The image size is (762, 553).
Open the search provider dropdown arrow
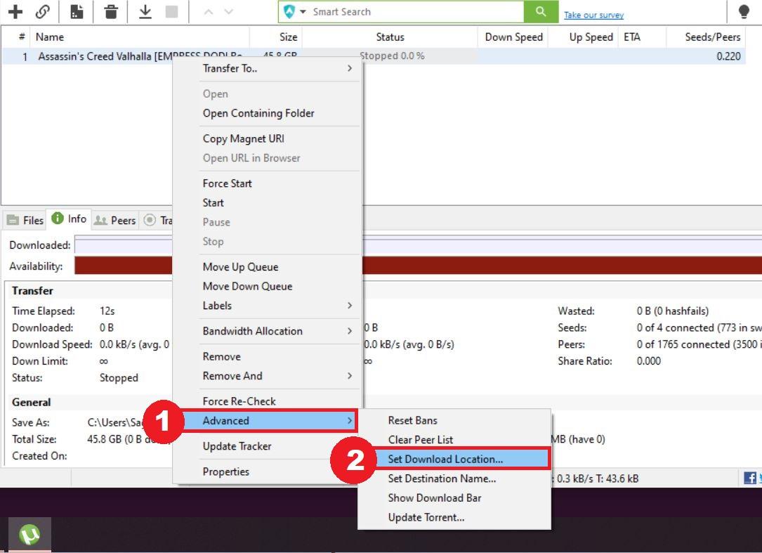point(303,12)
